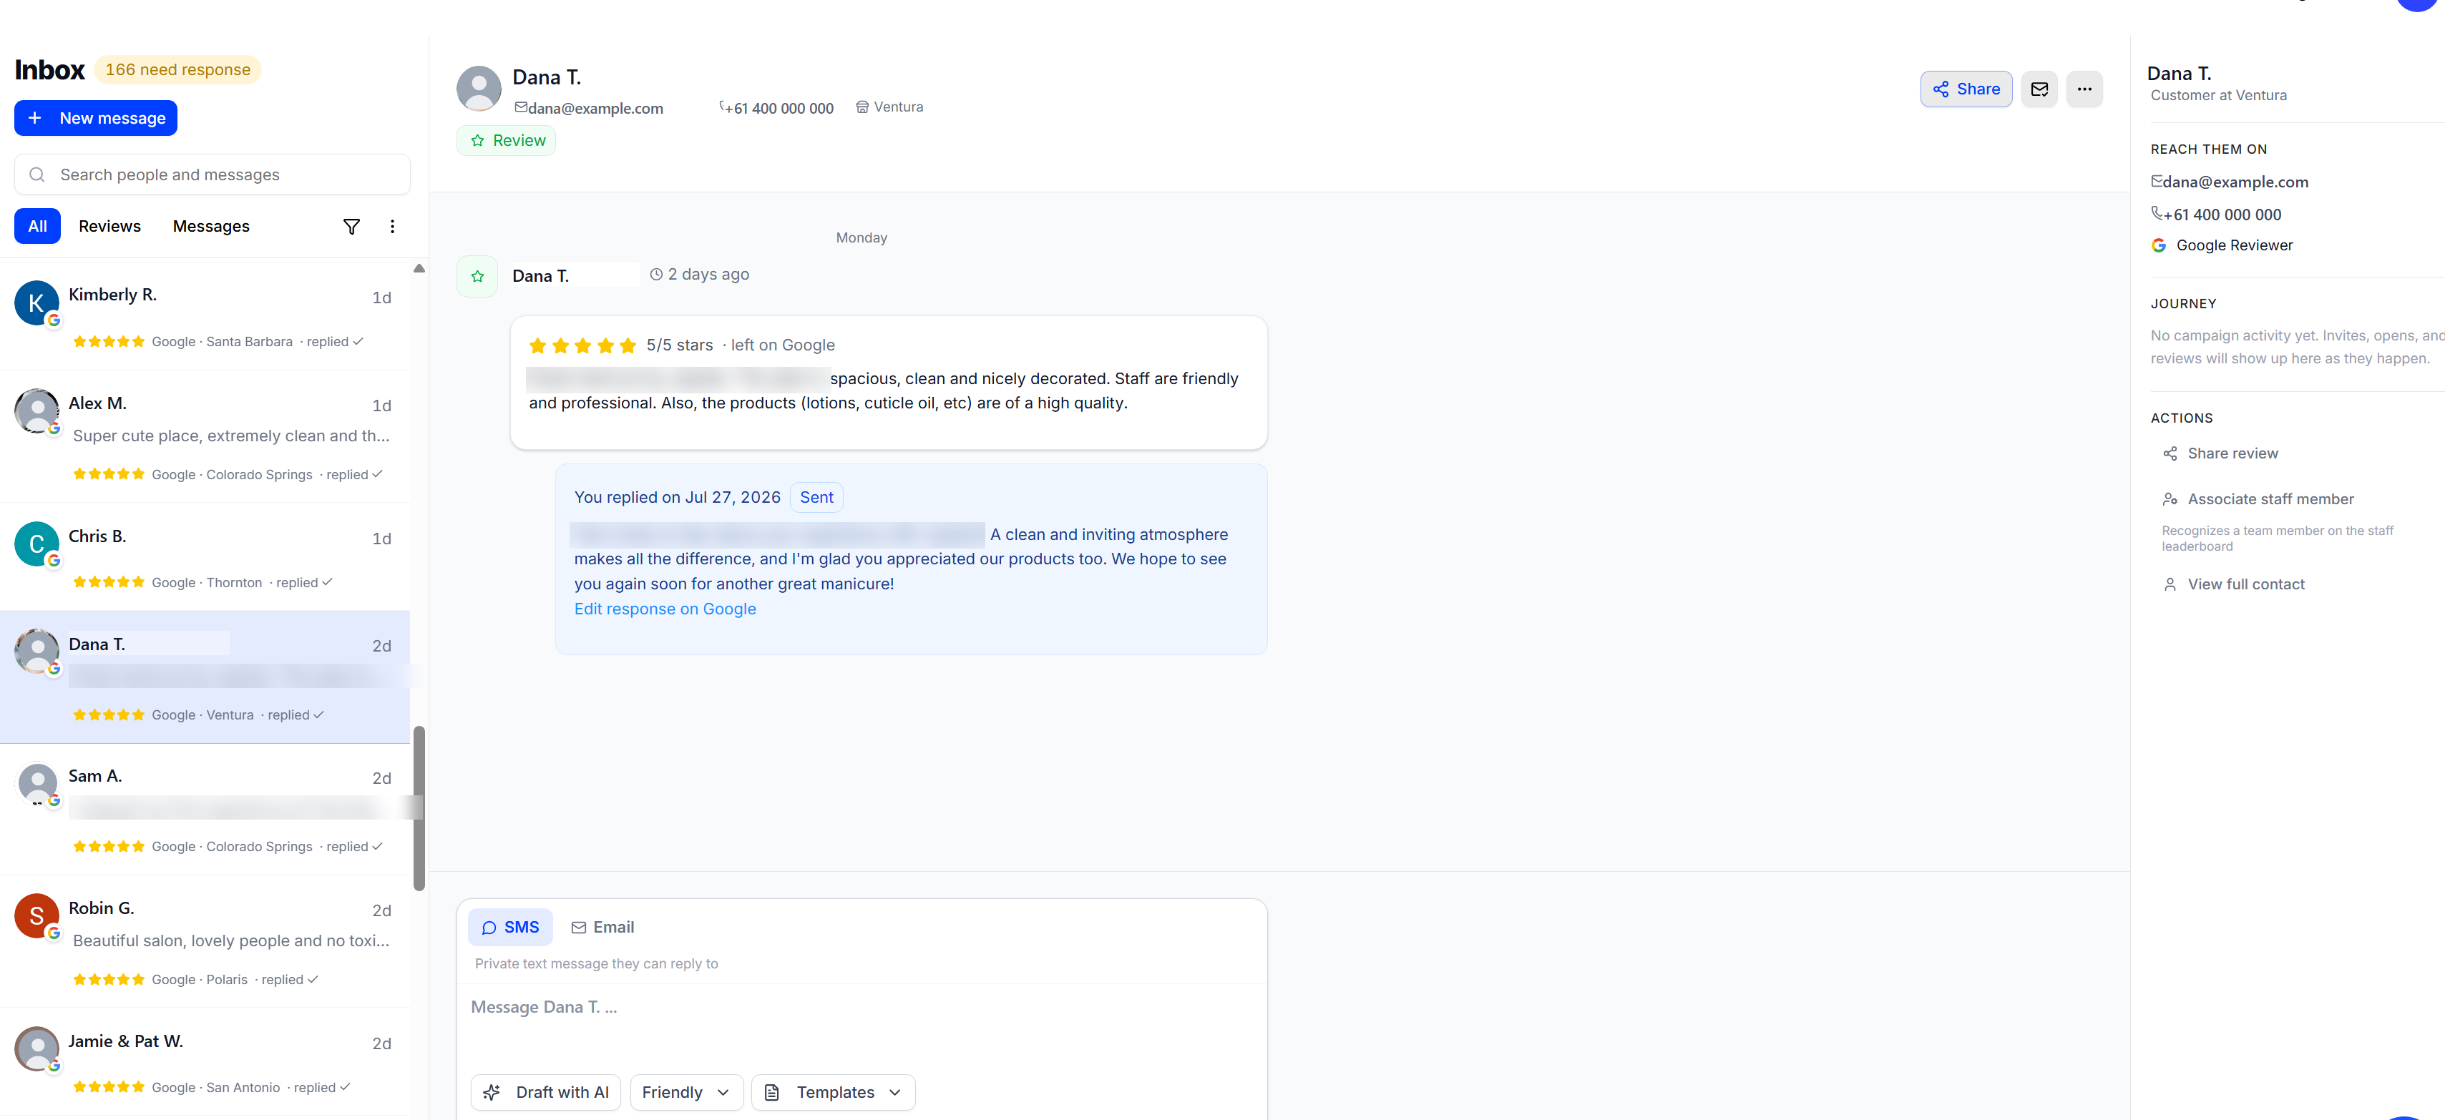Click the envelope icon button beside Share
This screenshot has height=1120, width=2445.
(x=2039, y=89)
